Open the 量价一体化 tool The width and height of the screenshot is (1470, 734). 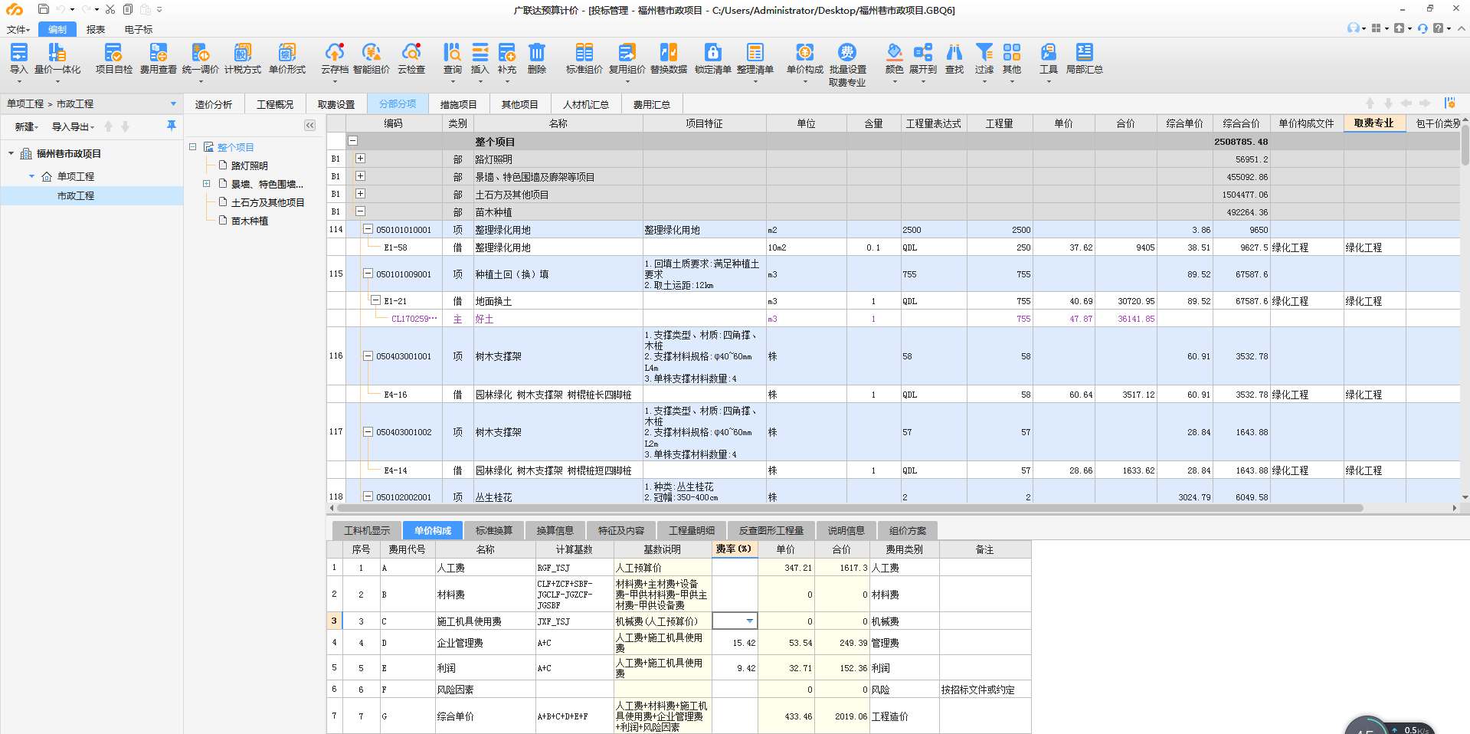(x=57, y=59)
